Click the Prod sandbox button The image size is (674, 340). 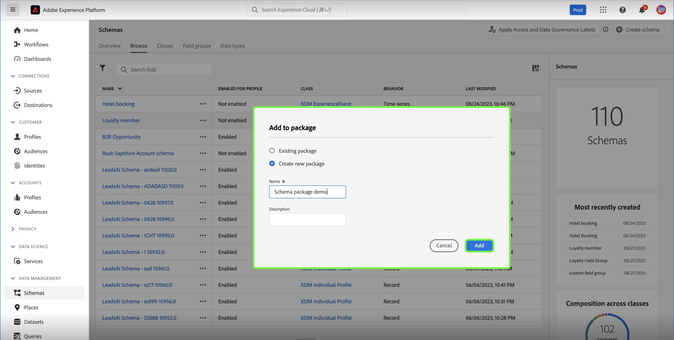point(578,10)
